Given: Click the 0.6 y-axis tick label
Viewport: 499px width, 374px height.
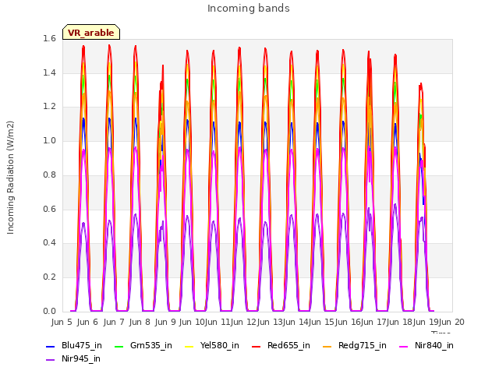Looking at the screenshot, I should point(49,209).
